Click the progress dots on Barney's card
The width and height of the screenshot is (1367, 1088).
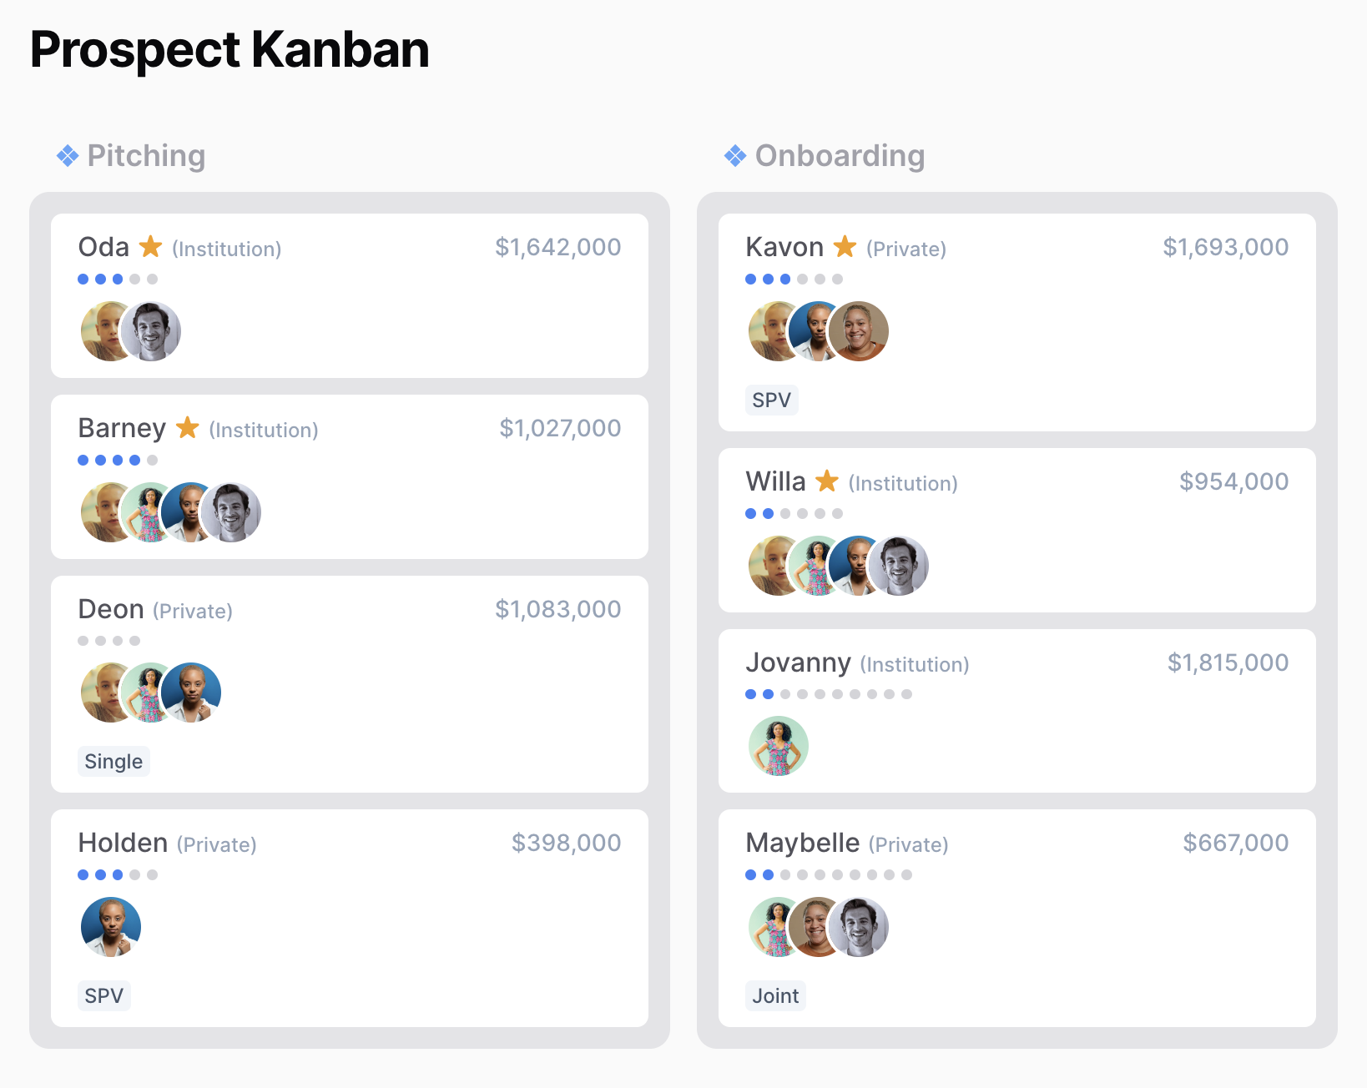tap(118, 461)
